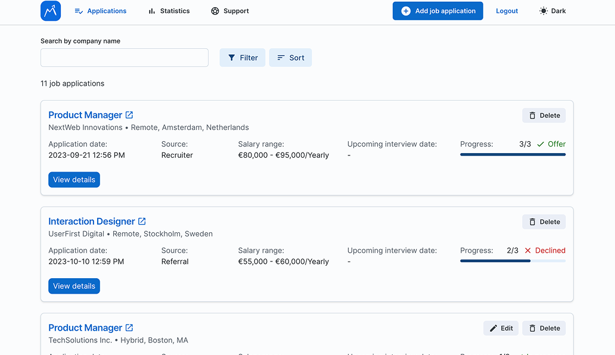This screenshot has height=355, width=615.
Task: Click the "11 job applications" count text
Action: point(73,83)
